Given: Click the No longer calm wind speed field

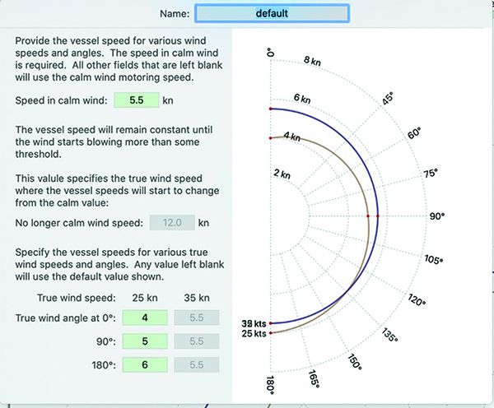Looking at the screenshot, I should point(170,222).
